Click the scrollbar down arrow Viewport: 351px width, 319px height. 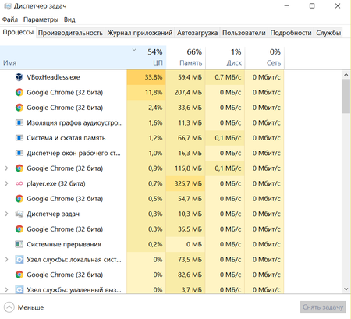point(346,289)
